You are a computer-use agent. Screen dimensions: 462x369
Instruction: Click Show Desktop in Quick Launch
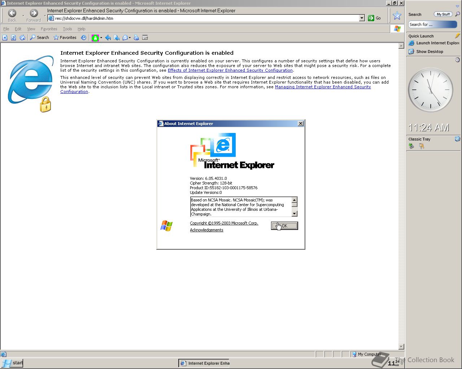pos(426,52)
